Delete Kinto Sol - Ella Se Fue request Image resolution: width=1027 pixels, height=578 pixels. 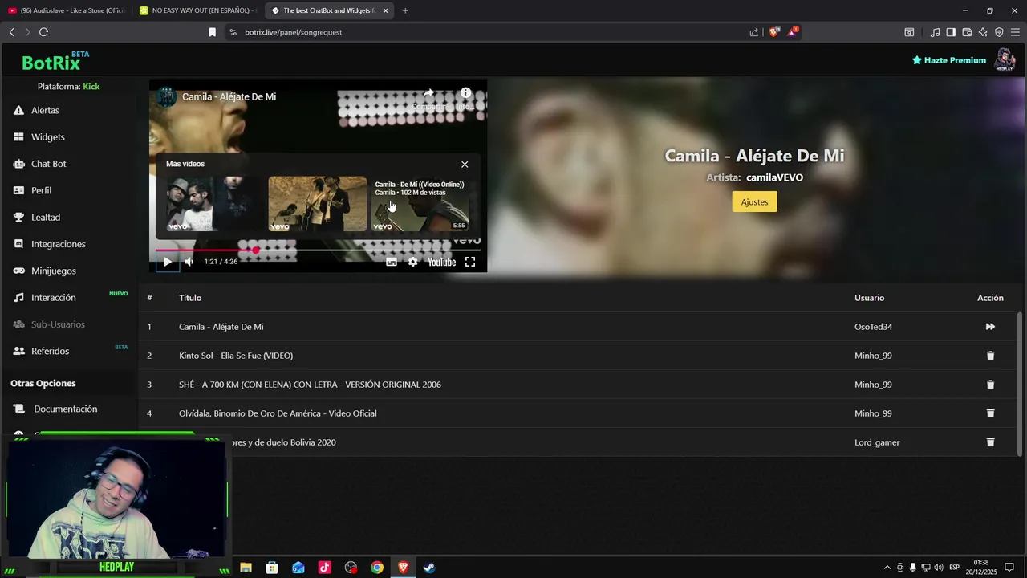pyautogui.click(x=990, y=356)
